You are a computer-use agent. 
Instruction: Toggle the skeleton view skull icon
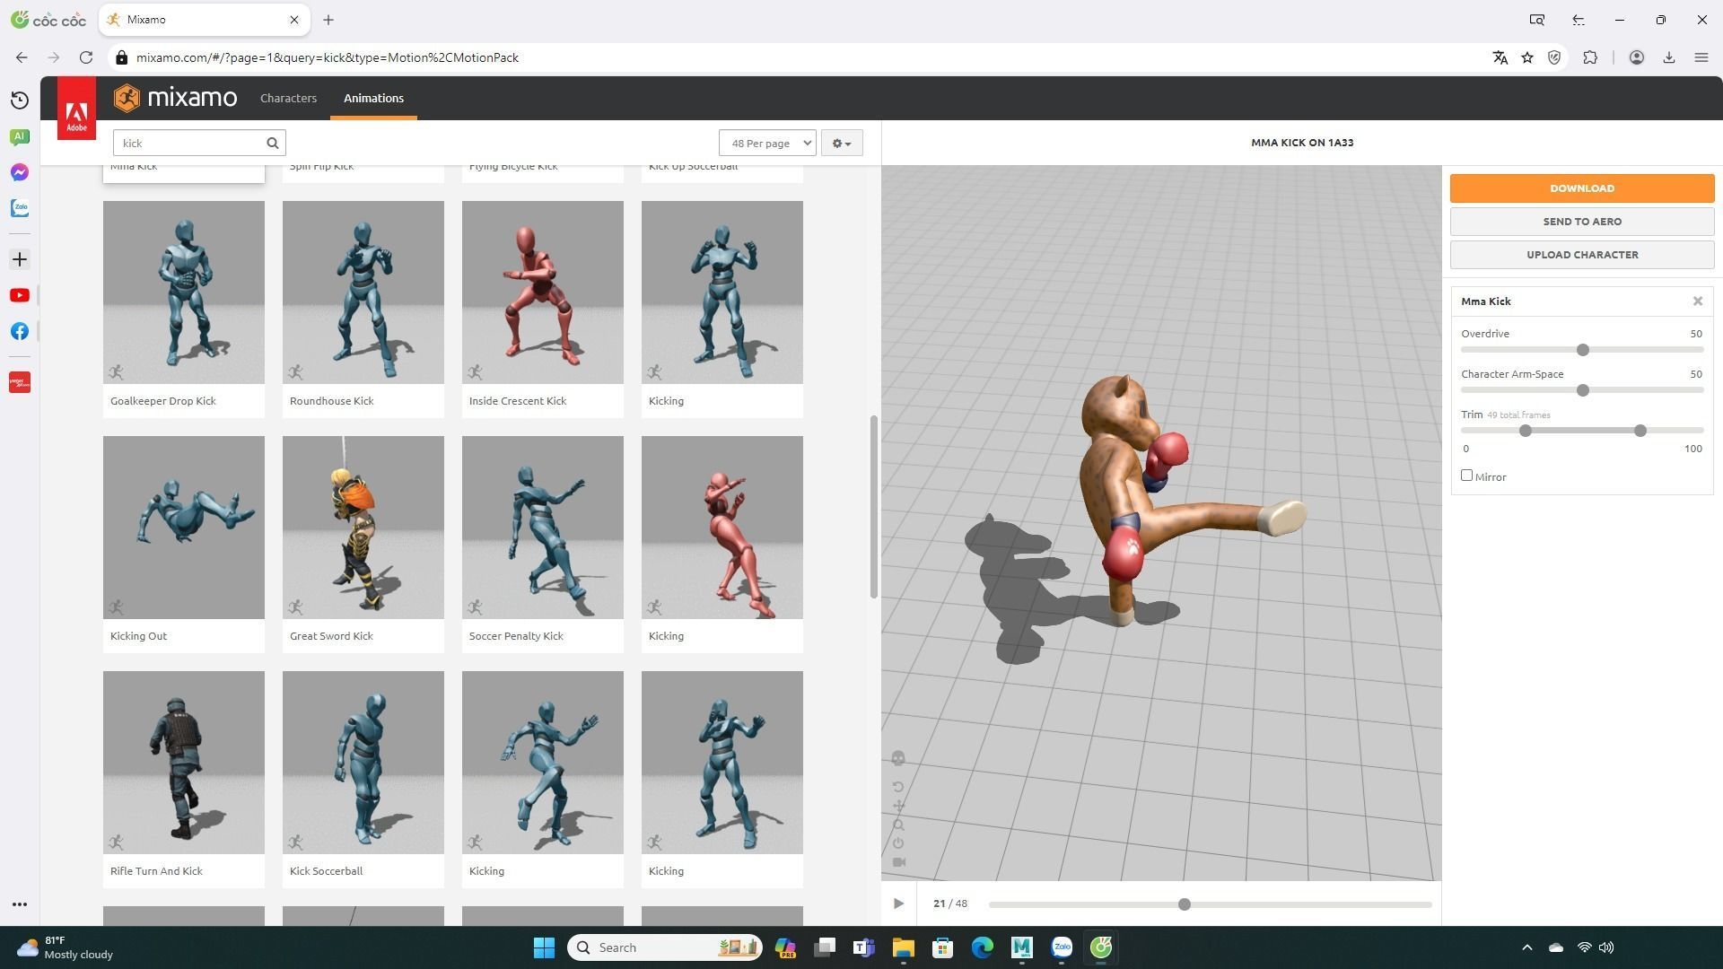[898, 759]
